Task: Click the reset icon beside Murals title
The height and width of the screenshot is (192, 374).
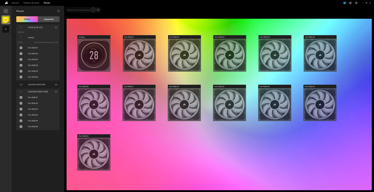Action: click(x=58, y=11)
